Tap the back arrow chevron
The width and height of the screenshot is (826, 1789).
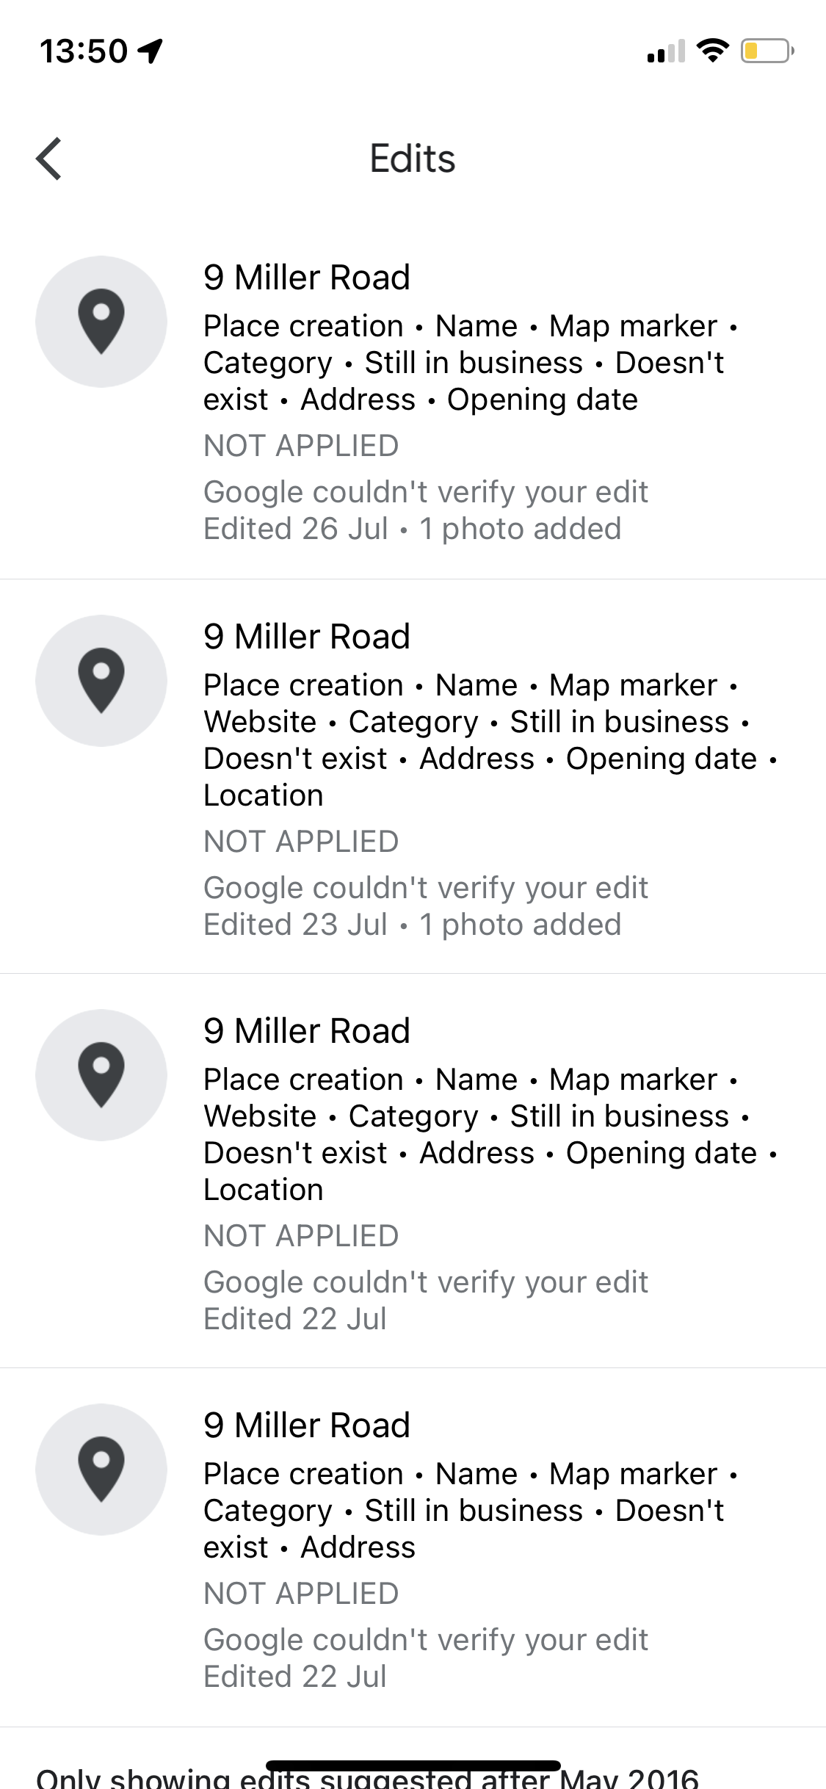(49, 159)
